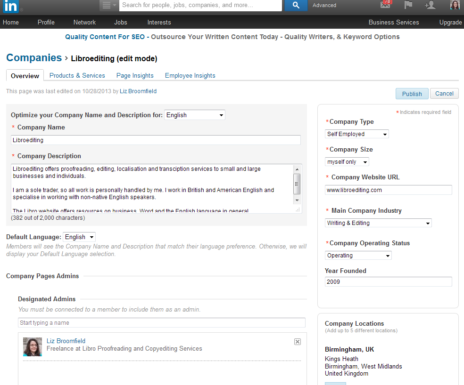Open the notifications flag icon
Screen dimensions: 464x385
[408, 5]
